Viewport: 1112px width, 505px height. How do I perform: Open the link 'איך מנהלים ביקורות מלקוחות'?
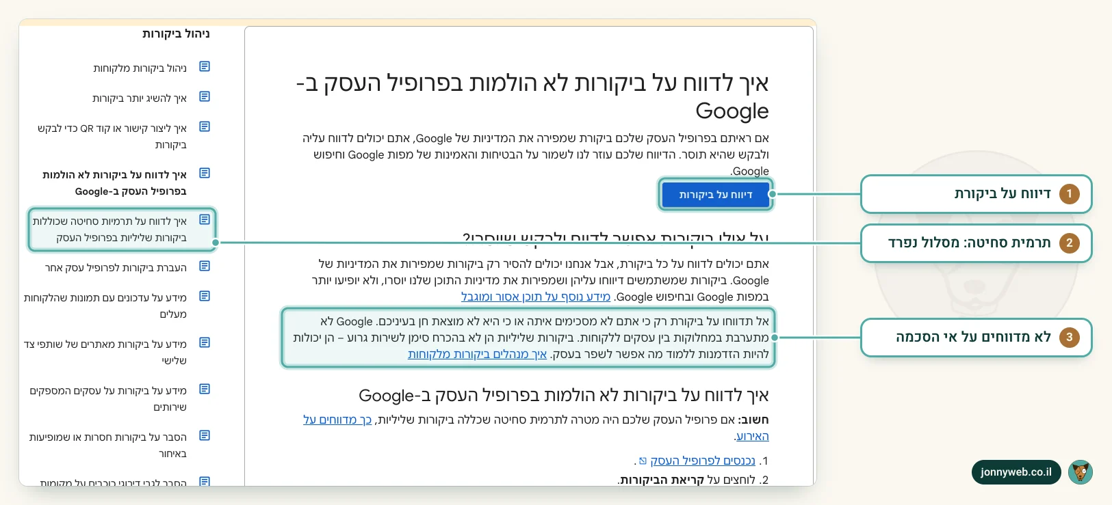(478, 354)
